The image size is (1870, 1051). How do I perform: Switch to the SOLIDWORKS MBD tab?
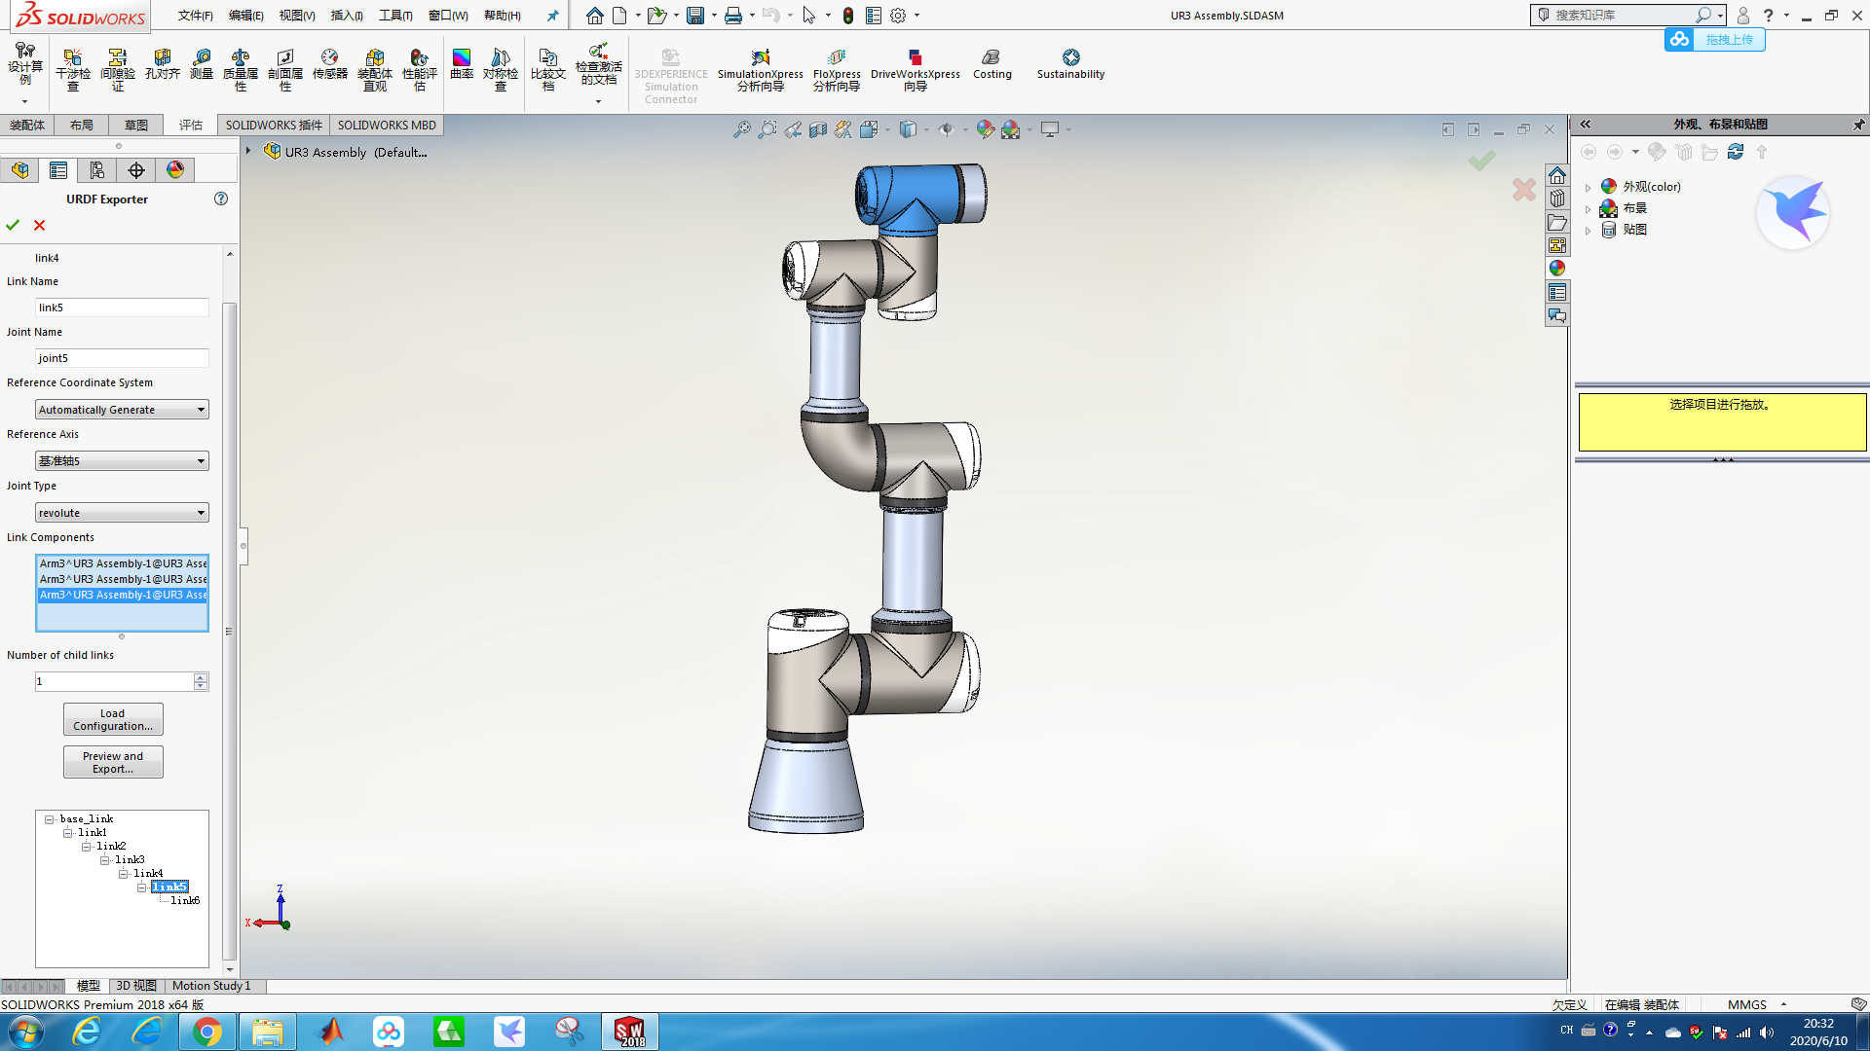[x=387, y=125]
